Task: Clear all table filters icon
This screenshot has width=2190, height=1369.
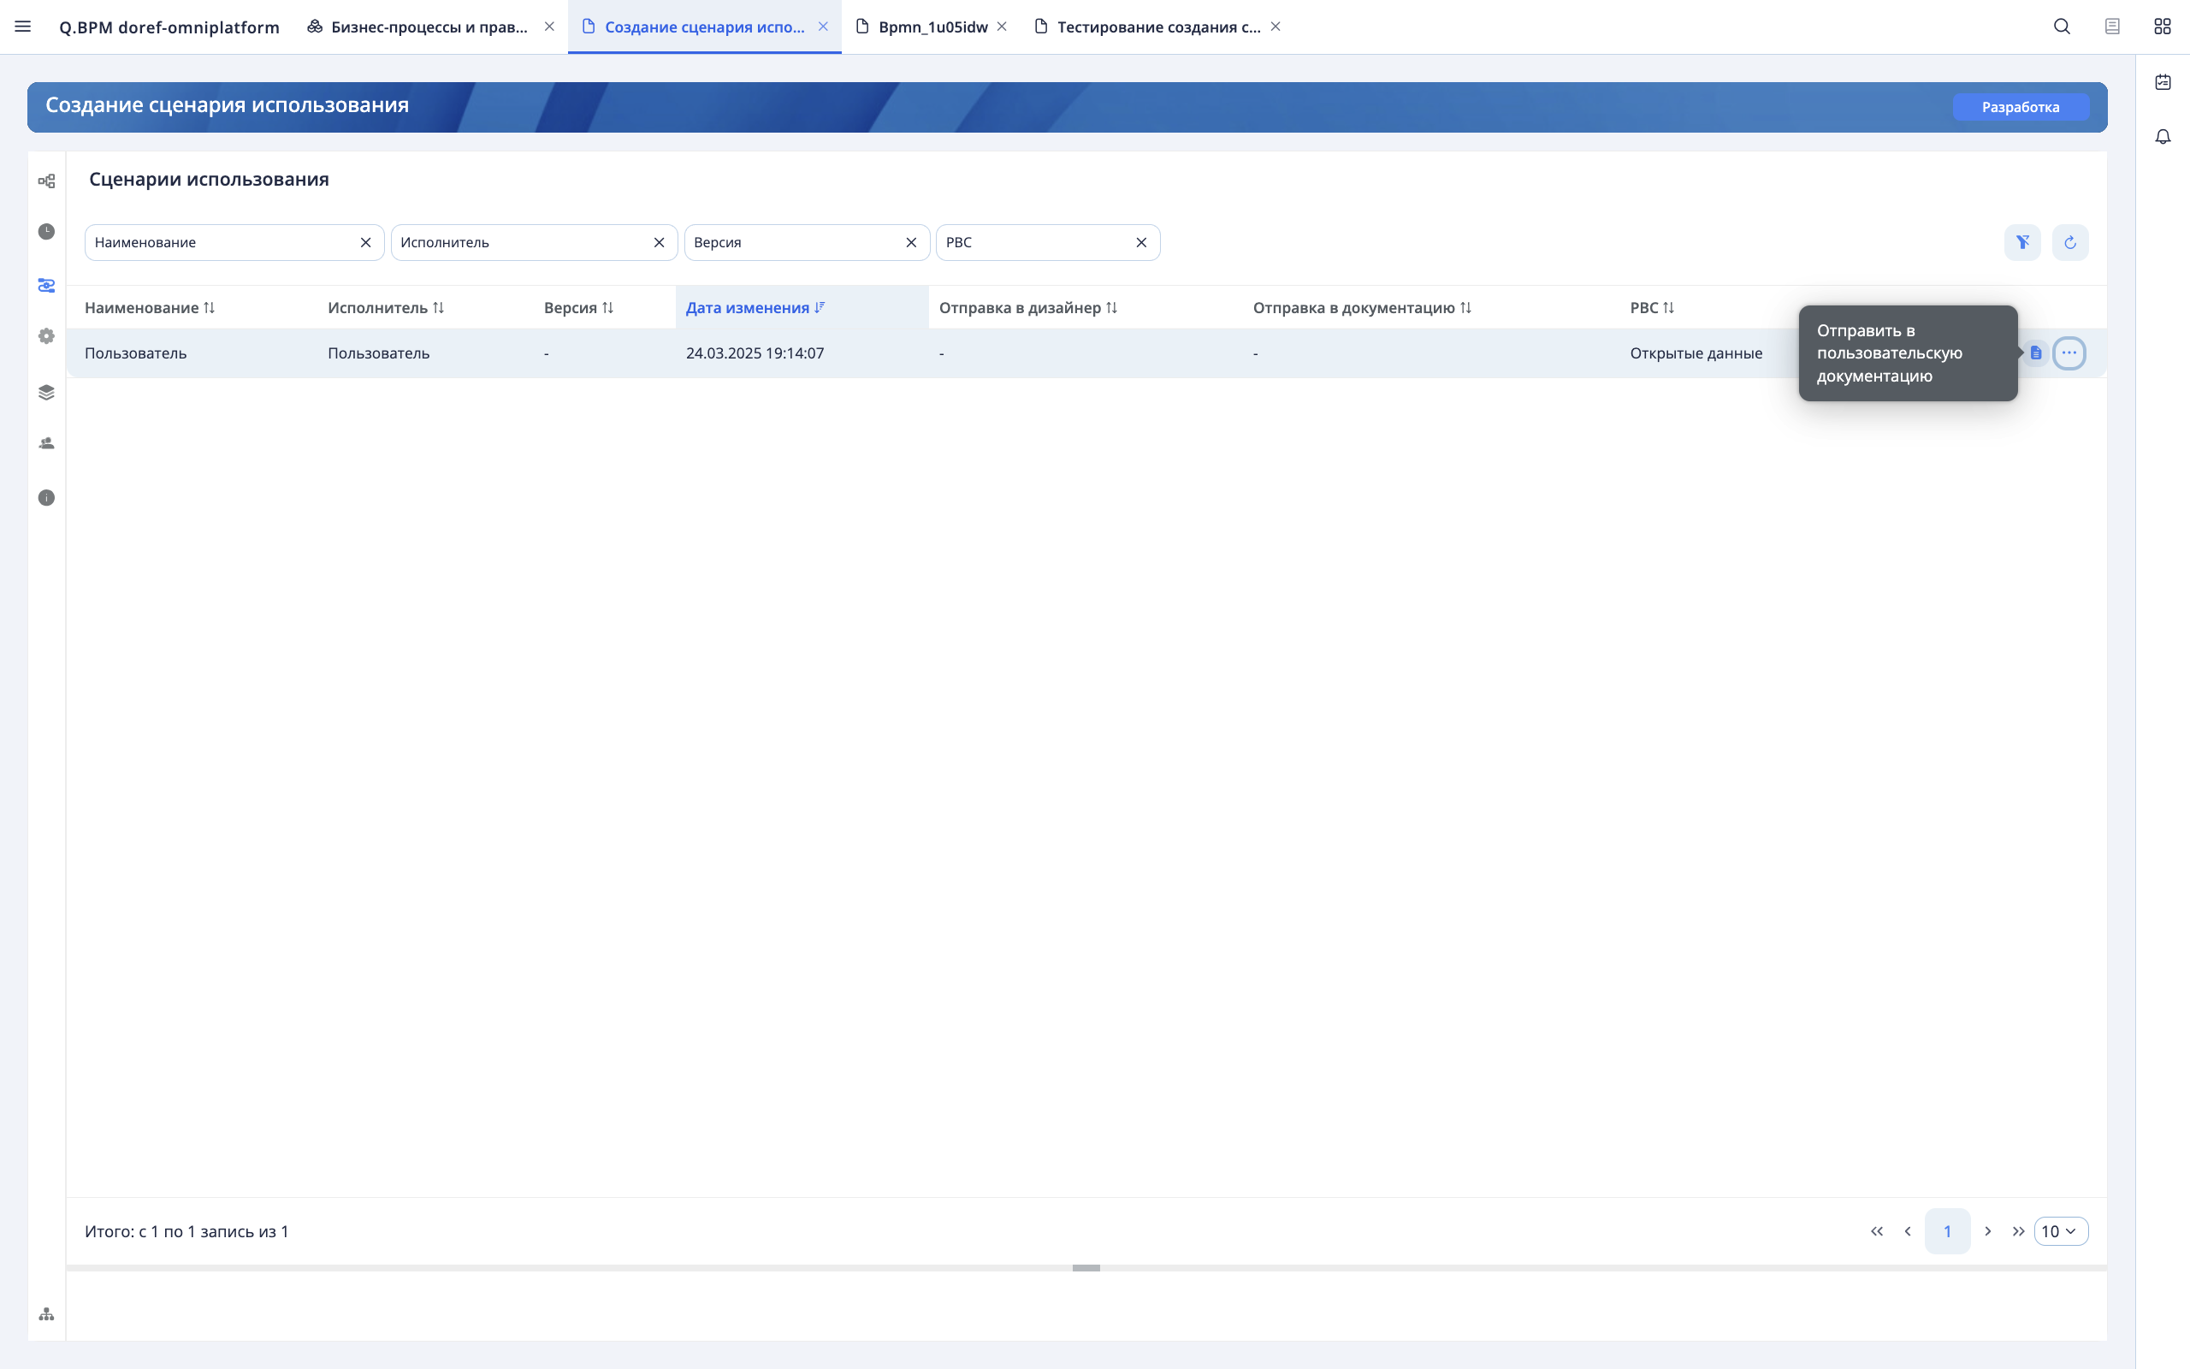Action: [2022, 242]
